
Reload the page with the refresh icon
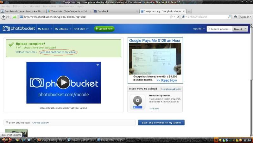click(178, 17)
